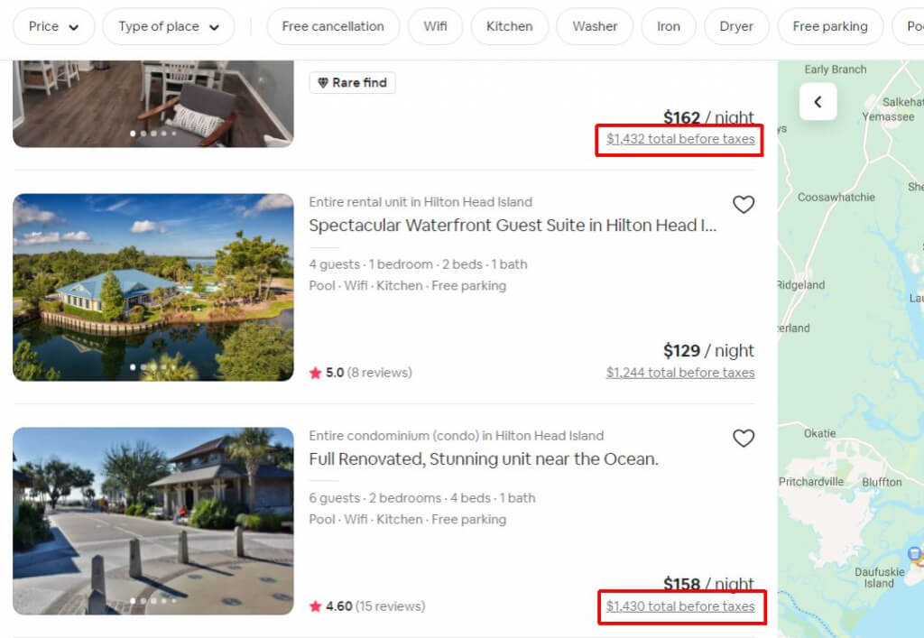Click the Full Renovated, Stunning unit title
The width and height of the screenshot is (924, 638).
coord(484,459)
